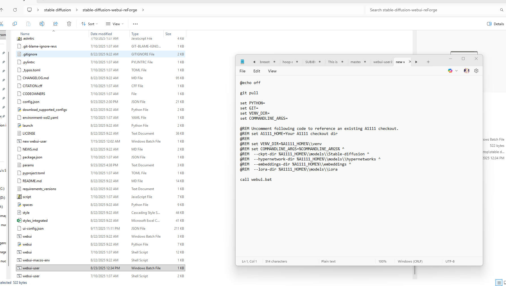Click the 100% zoom indicator in Notepad
Image resolution: width=506 pixels, height=286 pixels.
click(382, 261)
